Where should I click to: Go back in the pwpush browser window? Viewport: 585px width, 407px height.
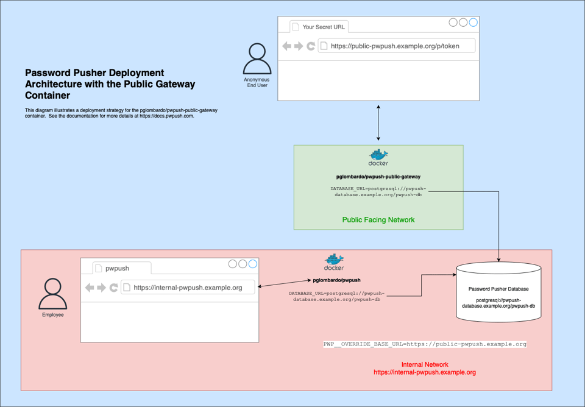(90, 288)
